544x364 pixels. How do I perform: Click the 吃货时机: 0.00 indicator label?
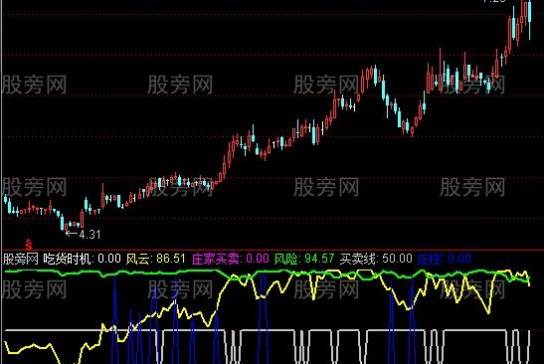[82, 259]
